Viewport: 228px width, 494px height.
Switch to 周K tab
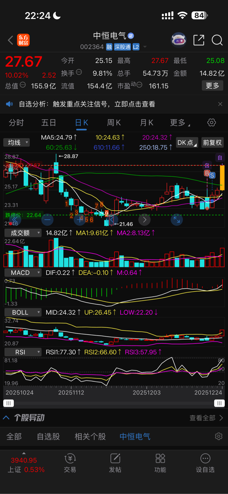click(x=114, y=123)
